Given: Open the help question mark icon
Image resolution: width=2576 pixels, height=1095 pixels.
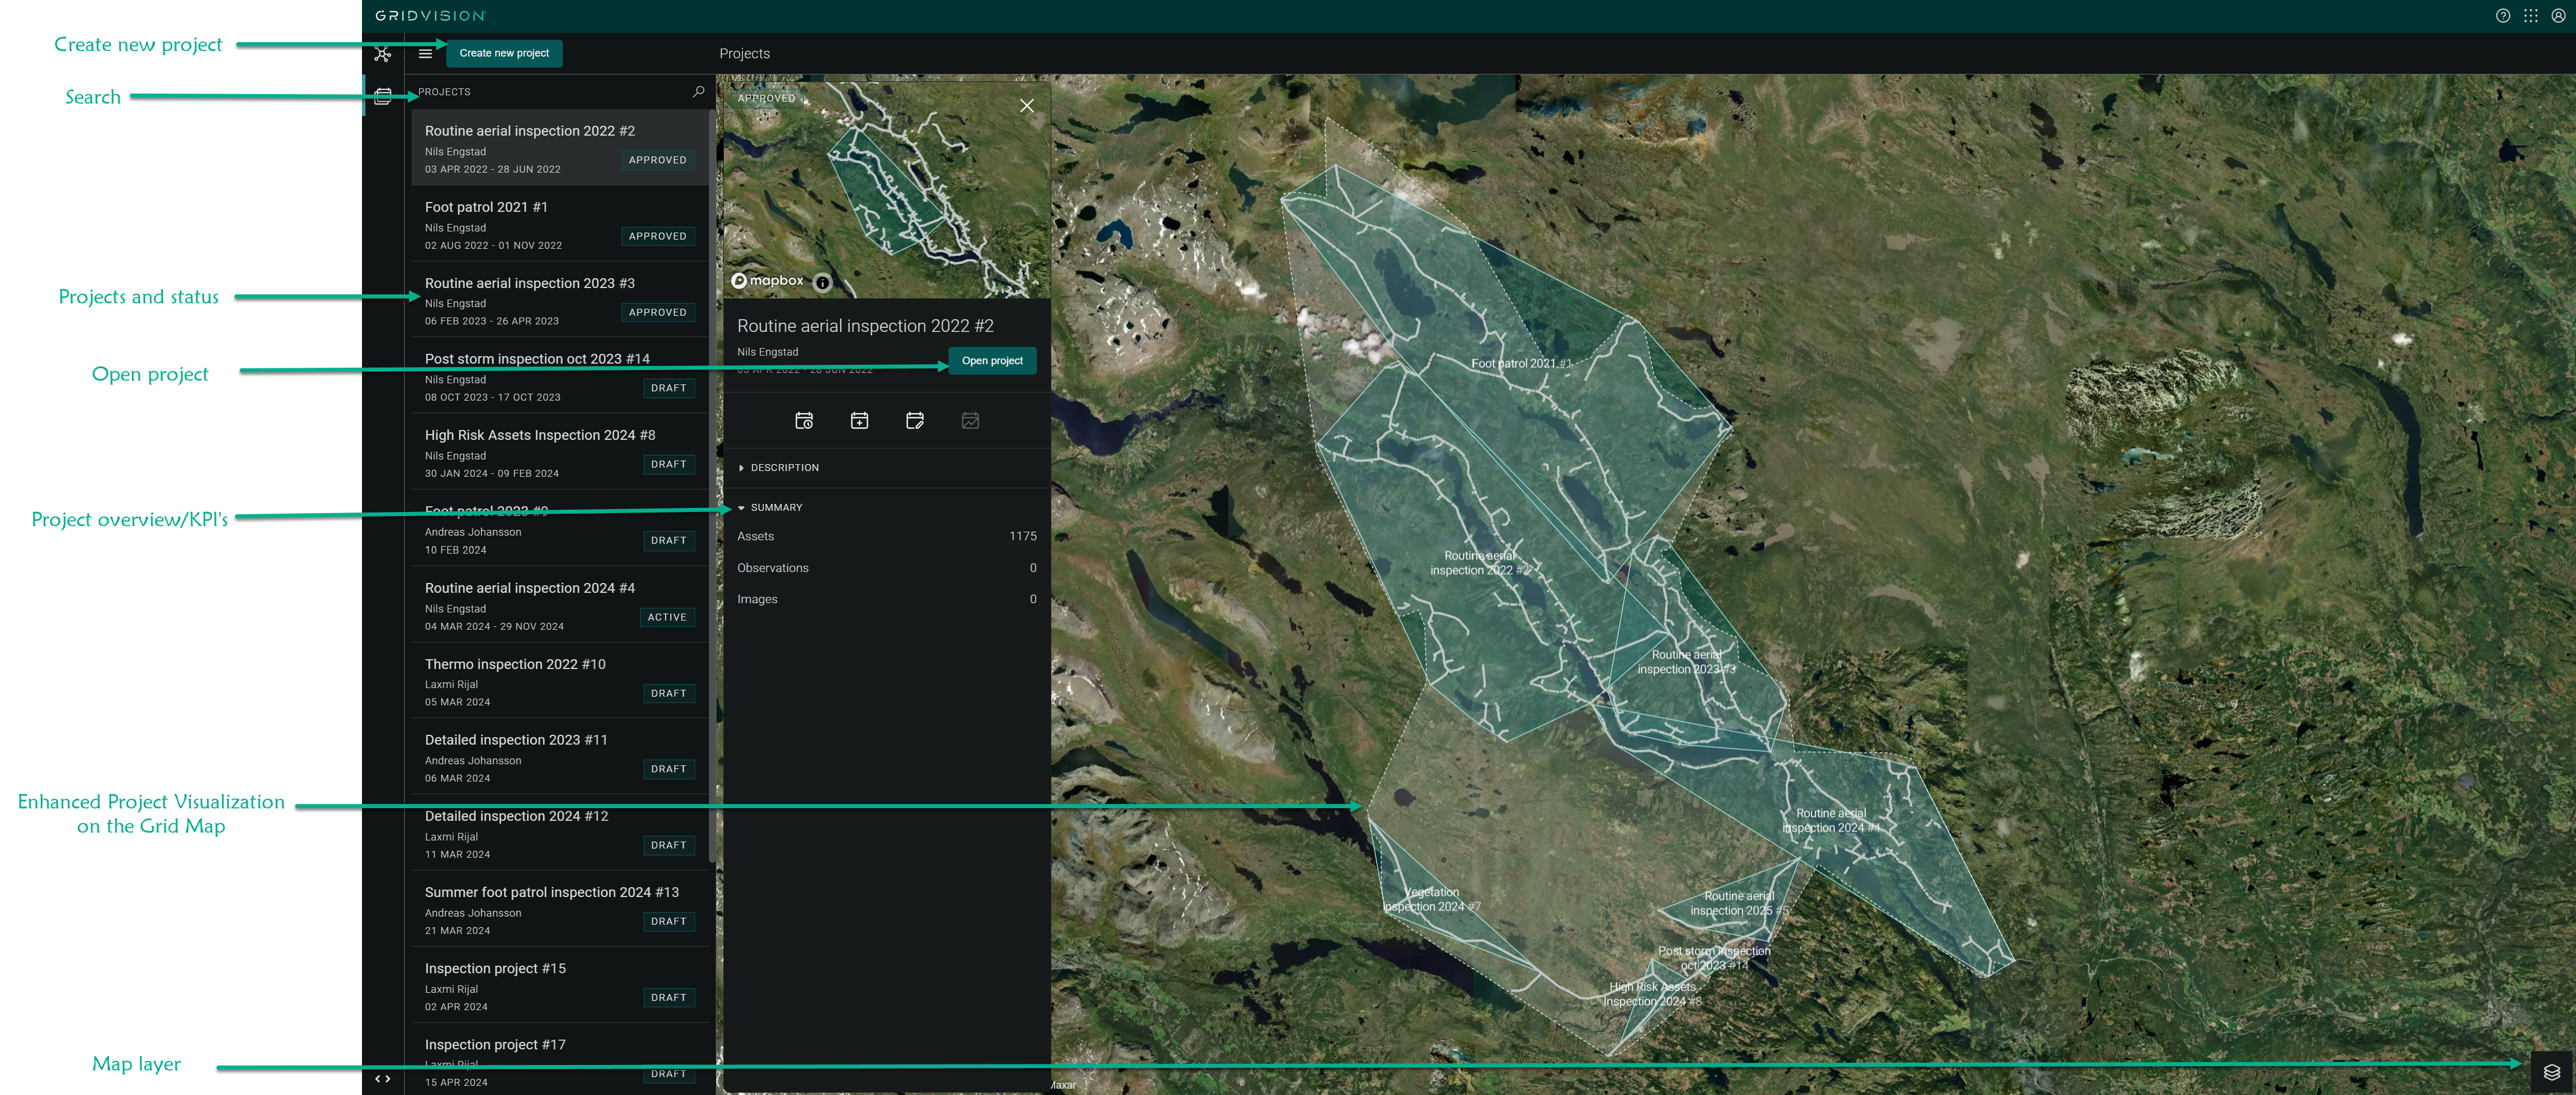Looking at the screenshot, I should [x=2502, y=16].
